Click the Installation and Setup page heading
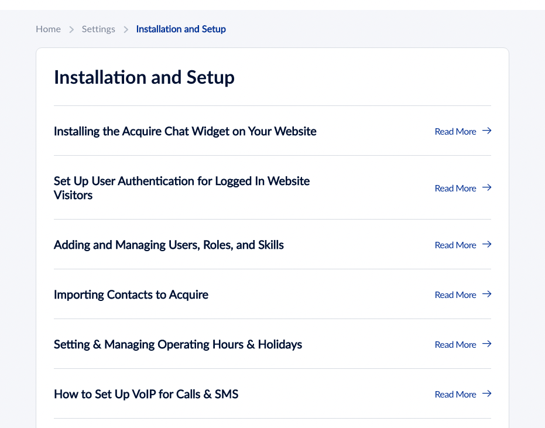Viewport: 545px width, 428px height. (144, 77)
